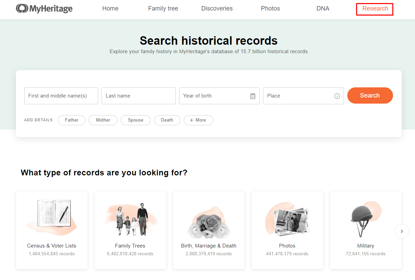This screenshot has height=280, width=415.
Task: Add Spouse details
Action: 136,120
